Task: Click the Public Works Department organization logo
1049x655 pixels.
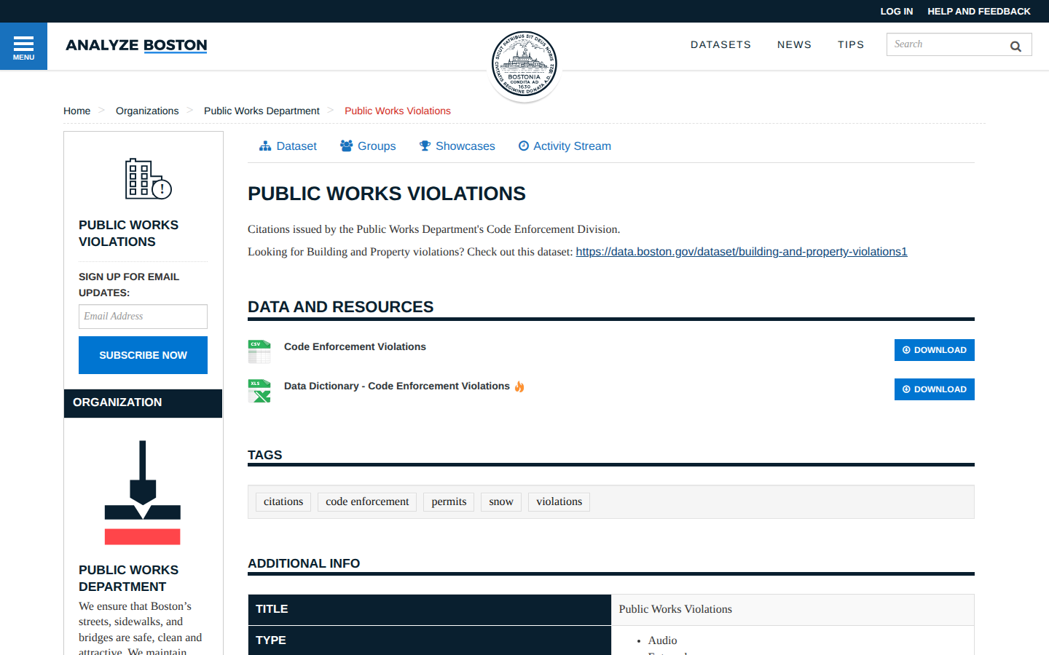Action: click(143, 493)
